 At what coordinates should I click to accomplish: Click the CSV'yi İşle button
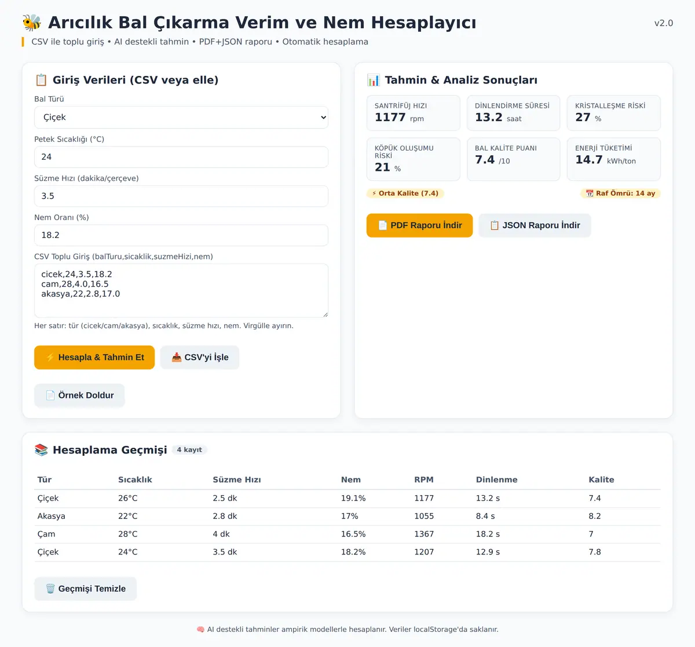click(200, 357)
